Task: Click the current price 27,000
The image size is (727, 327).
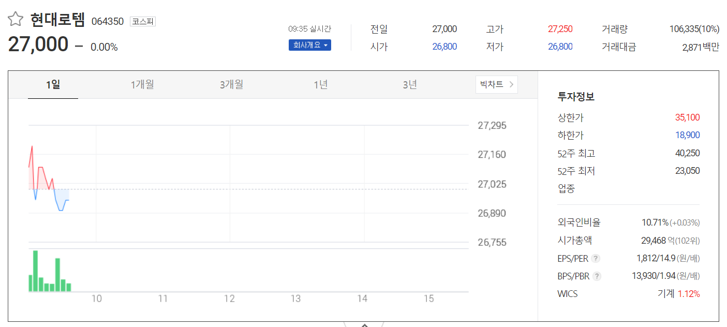Action: [x=38, y=44]
